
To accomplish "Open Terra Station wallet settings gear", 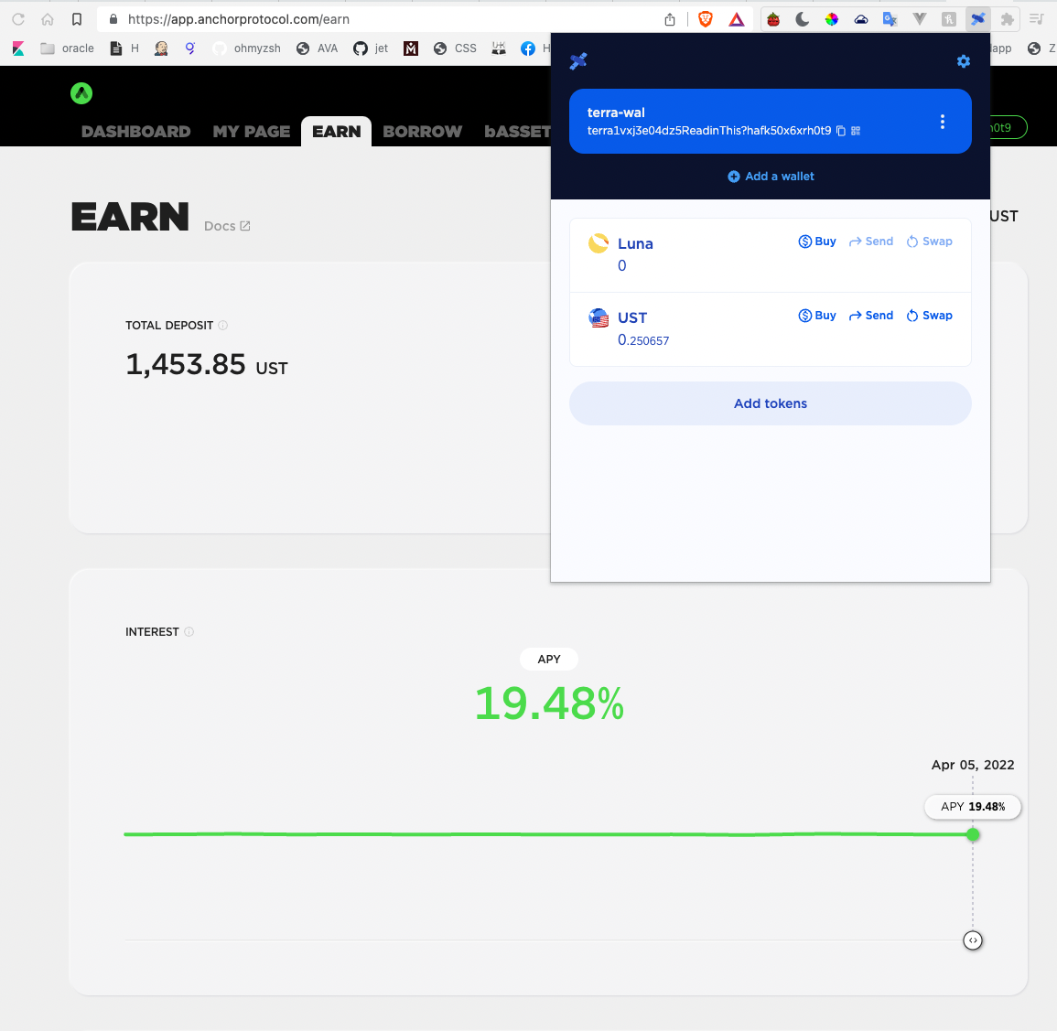I will point(964,61).
